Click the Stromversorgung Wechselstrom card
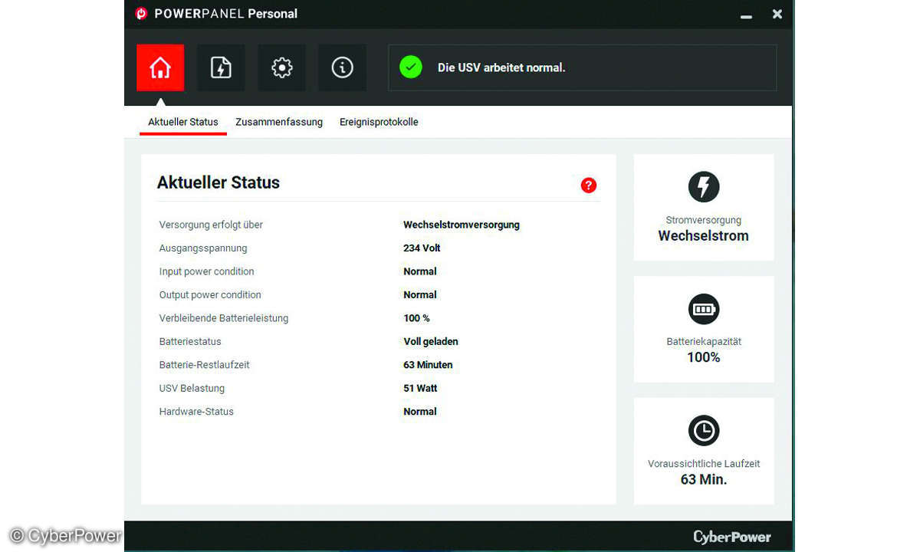The height and width of the screenshot is (552, 920). point(704,207)
